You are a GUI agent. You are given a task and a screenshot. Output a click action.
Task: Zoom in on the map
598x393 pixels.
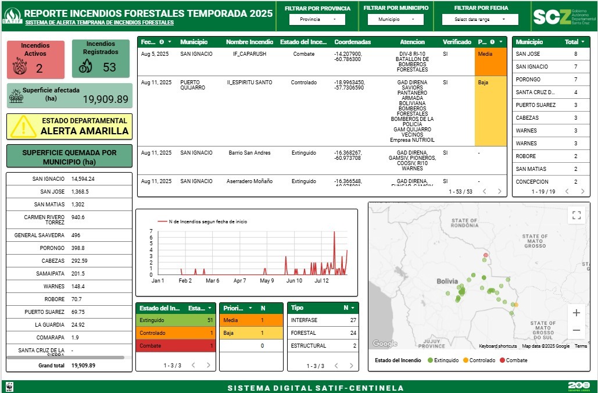(576, 313)
